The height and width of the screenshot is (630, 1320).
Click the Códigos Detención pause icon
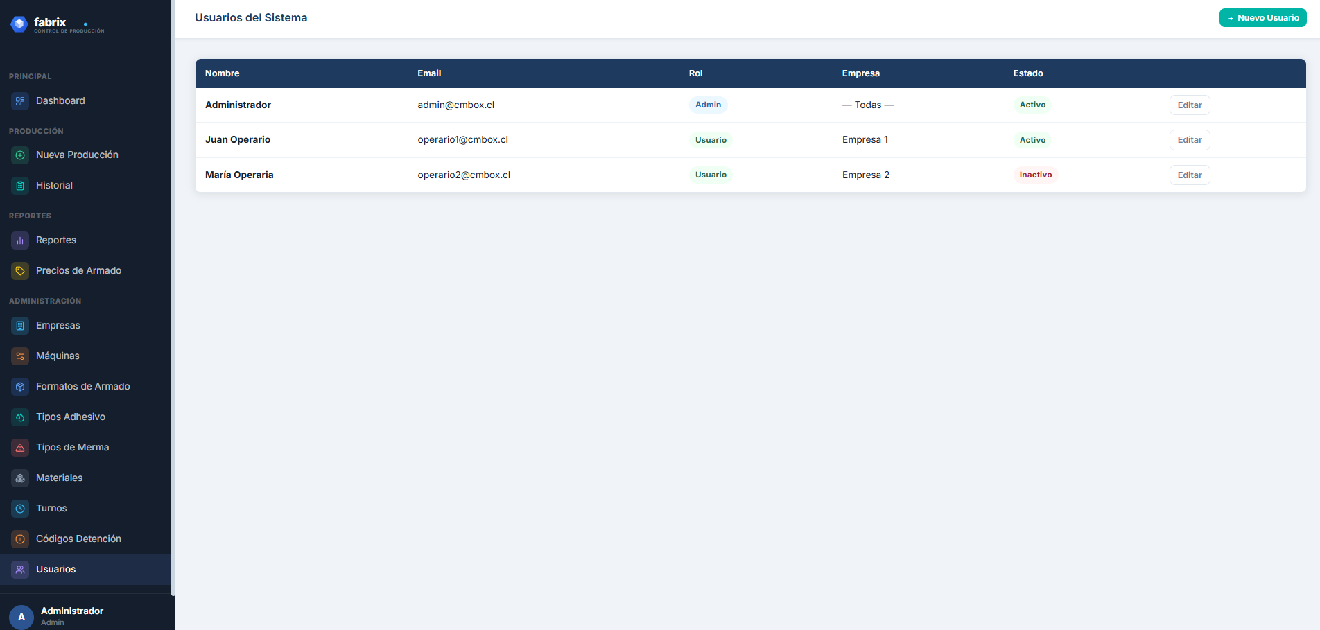20,539
